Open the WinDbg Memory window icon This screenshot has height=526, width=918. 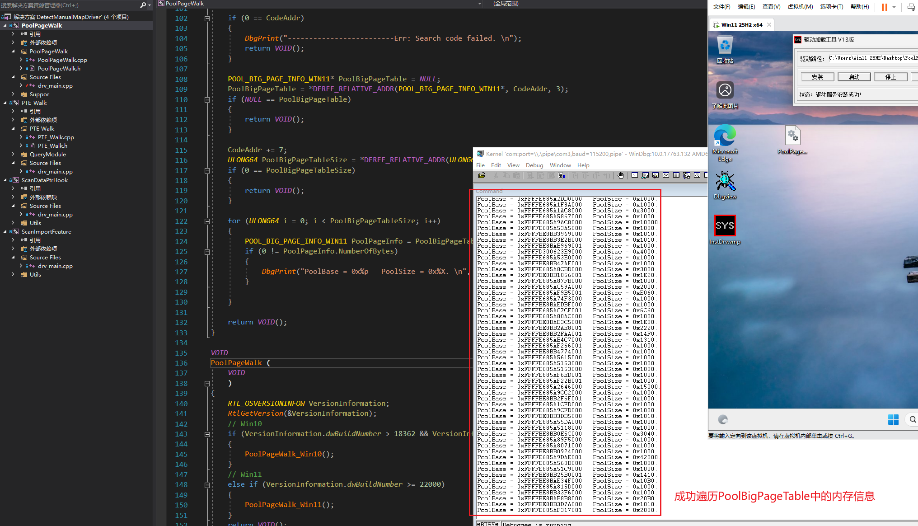pos(676,175)
